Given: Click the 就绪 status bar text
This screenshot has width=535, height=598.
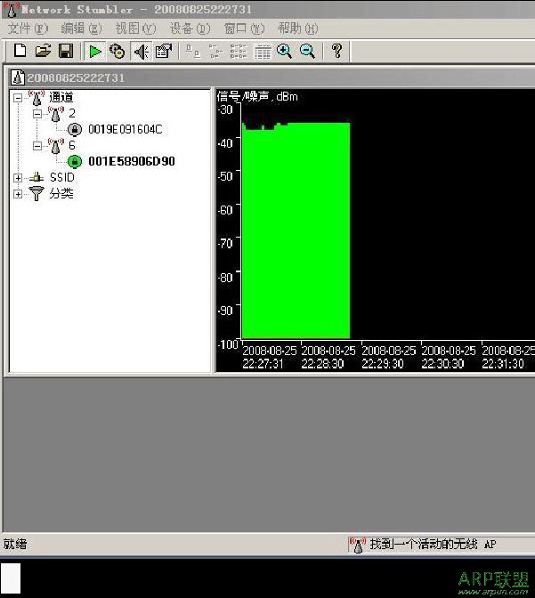Looking at the screenshot, I should [15, 544].
